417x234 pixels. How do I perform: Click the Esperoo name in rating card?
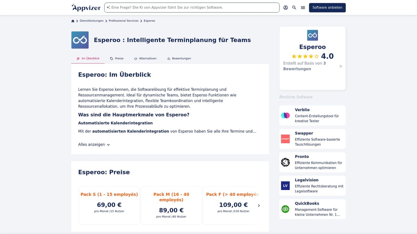click(312, 47)
